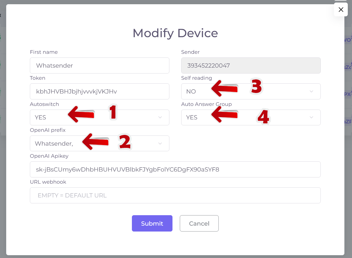Image resolution: width=352 pixels, height=258 pixels.
Task: Click the First name input field
Action: point(99,66)
